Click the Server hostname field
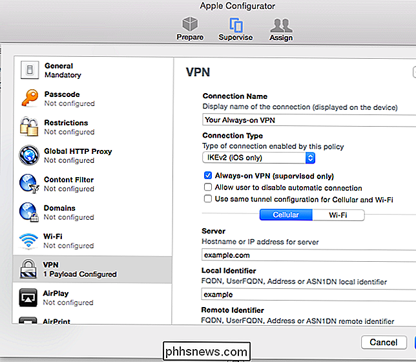The height and width of the screenshot is (362, 416). pos(309,255)
